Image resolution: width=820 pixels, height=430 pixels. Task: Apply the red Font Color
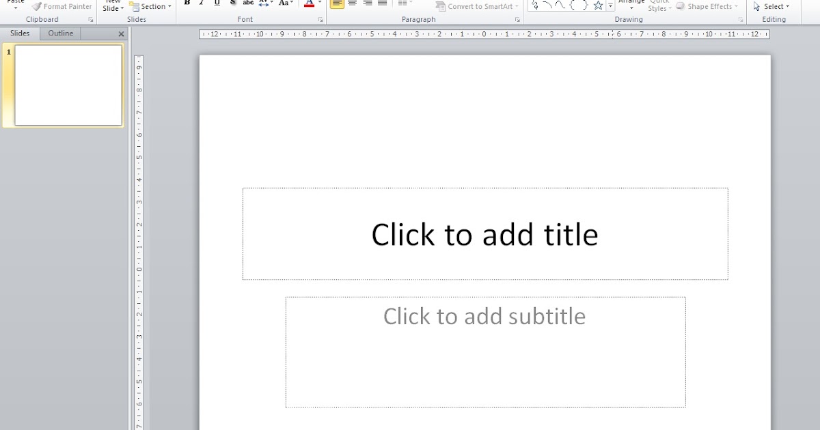click(309, 3)
